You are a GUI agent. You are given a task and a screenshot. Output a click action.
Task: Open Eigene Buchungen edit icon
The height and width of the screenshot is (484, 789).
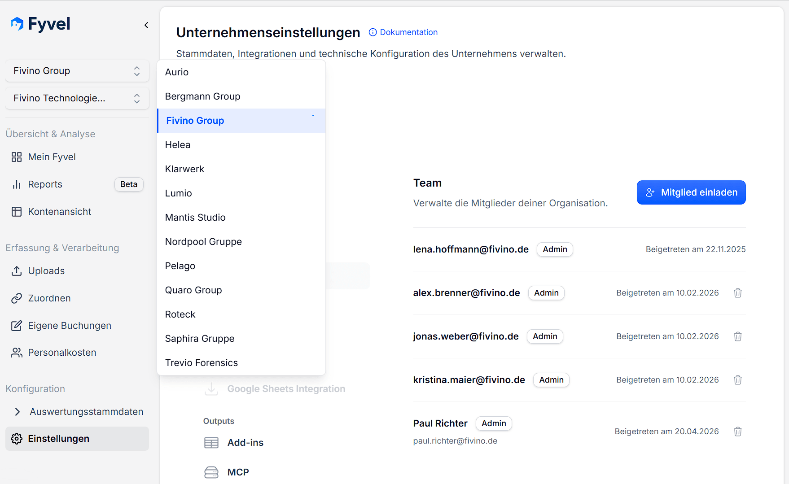coord(17,326)
